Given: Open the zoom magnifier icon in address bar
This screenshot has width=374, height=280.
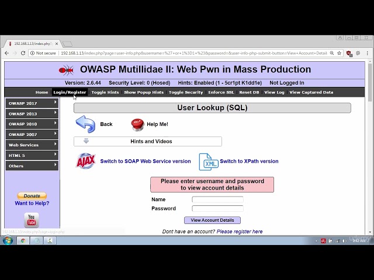Looking at the screenshot, I should [332, 53].
